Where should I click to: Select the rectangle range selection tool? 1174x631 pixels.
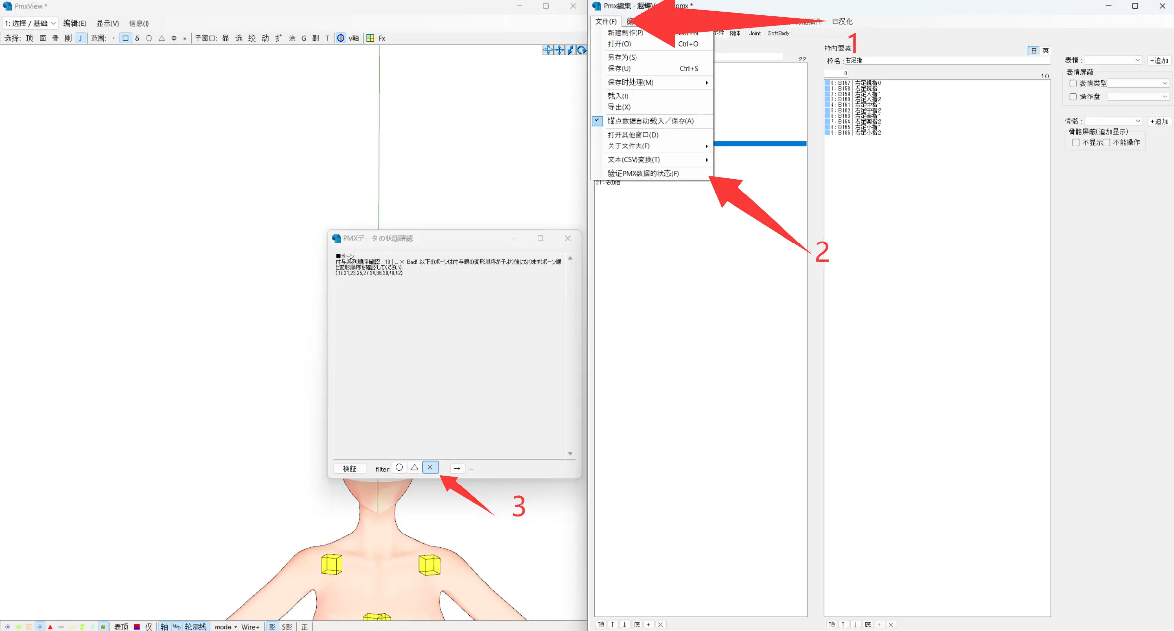125,38
